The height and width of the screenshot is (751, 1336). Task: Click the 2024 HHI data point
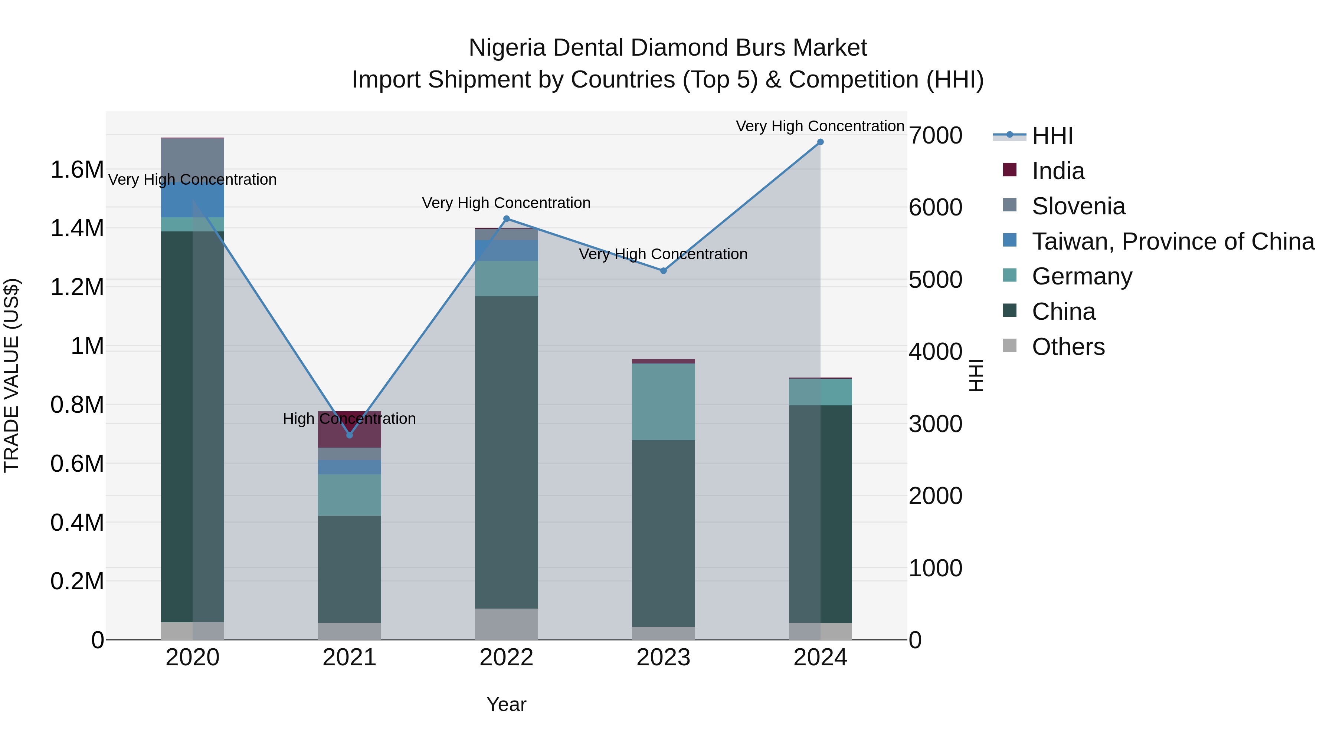click(x=821, y=142)
